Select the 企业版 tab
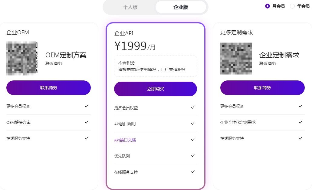The image size is (312, 190). coord(181,7)
